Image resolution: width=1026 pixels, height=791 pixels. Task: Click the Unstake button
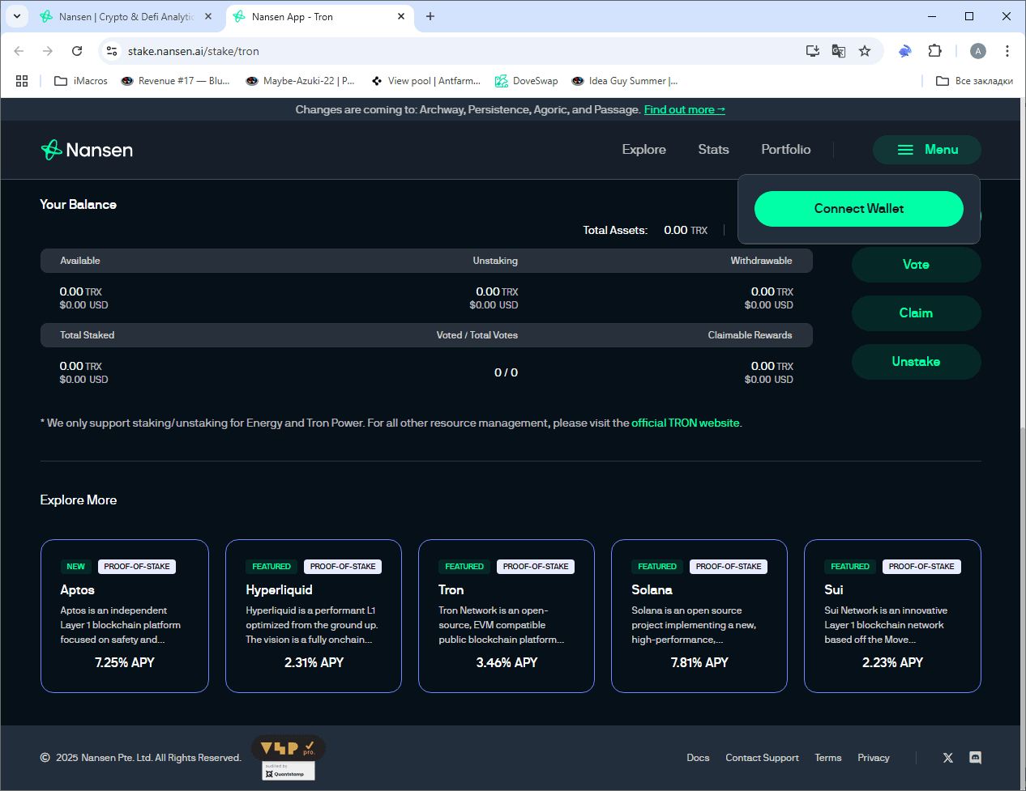tap(917, 362)
